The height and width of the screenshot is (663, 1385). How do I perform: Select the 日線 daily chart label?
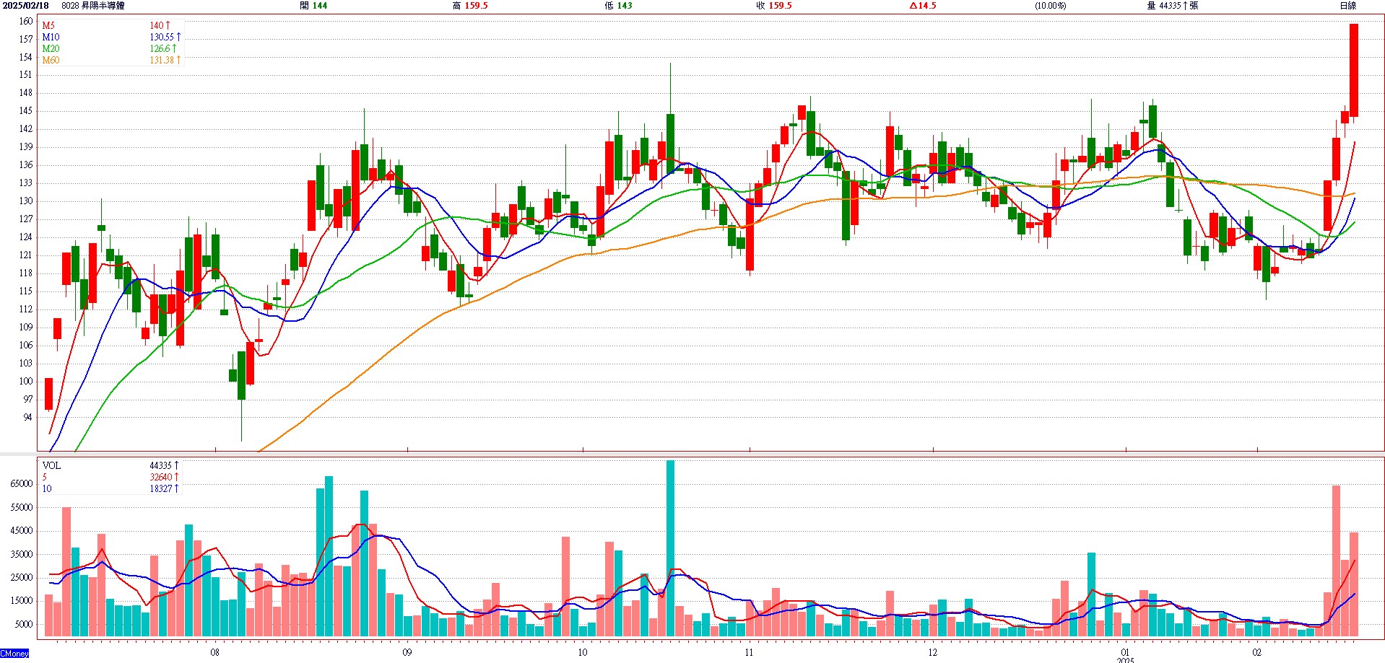1348,6
